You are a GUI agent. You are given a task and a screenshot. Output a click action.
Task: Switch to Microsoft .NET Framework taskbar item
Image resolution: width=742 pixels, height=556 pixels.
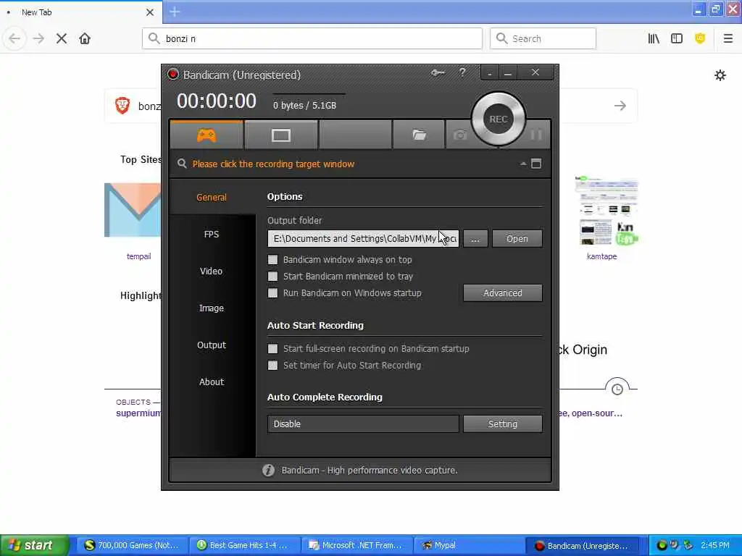[x=356, y=545]
